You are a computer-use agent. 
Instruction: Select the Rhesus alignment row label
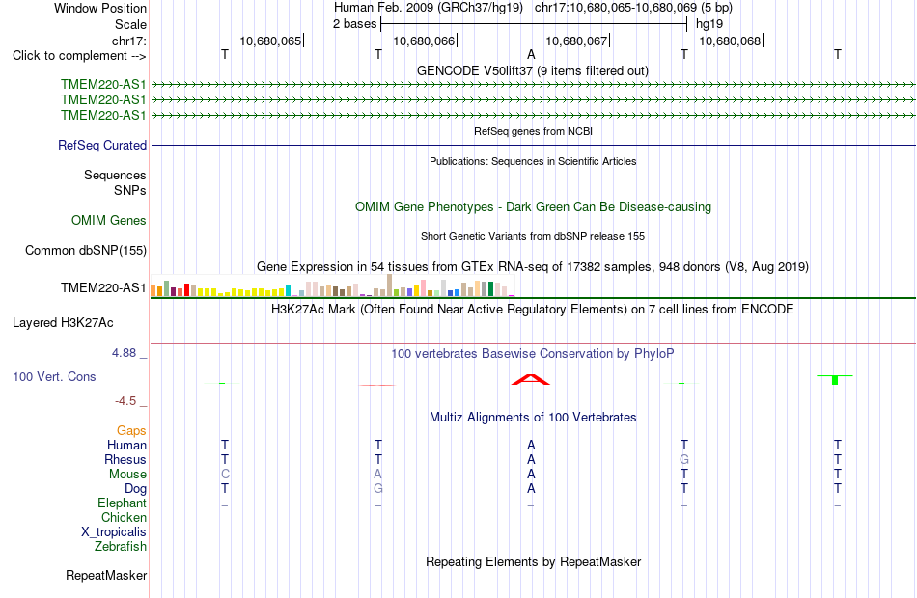(x=125, y=460)
